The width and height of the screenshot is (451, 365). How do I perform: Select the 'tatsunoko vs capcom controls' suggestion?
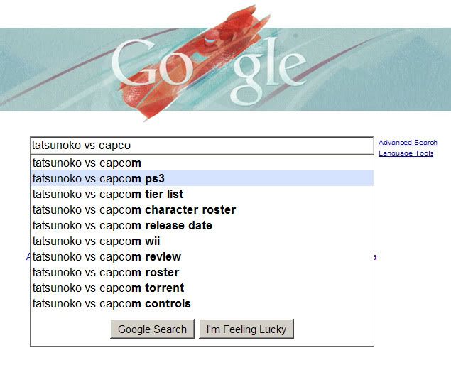pos(112,303)
